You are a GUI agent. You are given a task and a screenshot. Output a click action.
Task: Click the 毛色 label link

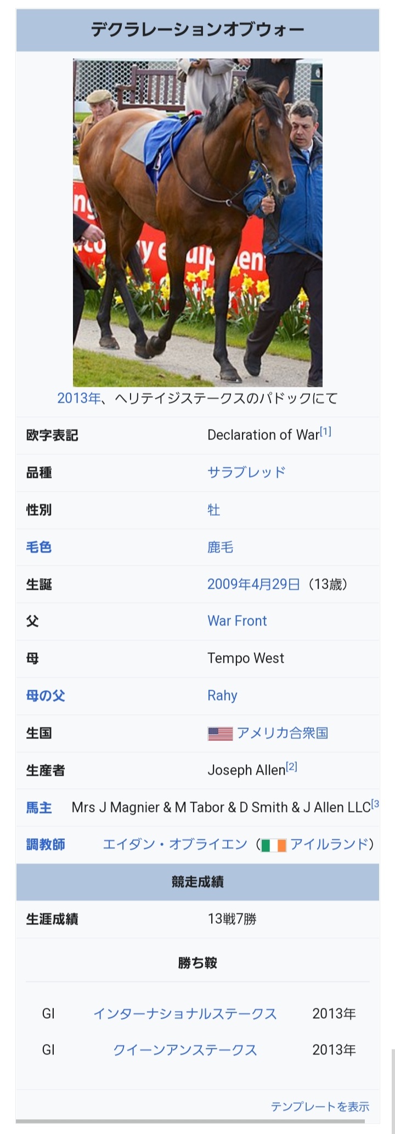[39, 547]
